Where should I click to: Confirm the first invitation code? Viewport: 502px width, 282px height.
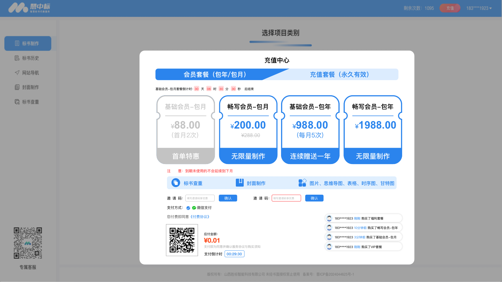pos(228,198)
